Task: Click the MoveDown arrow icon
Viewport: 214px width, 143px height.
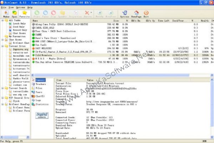Action: click(x=111, y=14)
